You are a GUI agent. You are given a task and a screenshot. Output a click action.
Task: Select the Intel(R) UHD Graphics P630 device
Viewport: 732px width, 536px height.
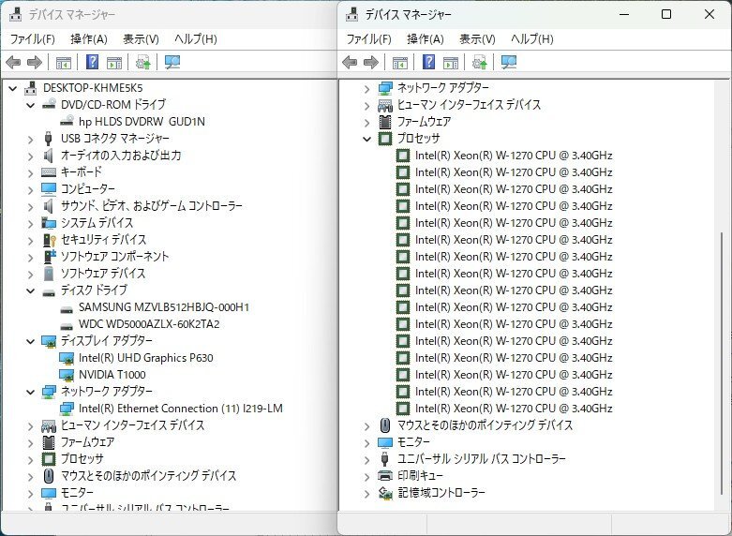[x=145, y=357]
